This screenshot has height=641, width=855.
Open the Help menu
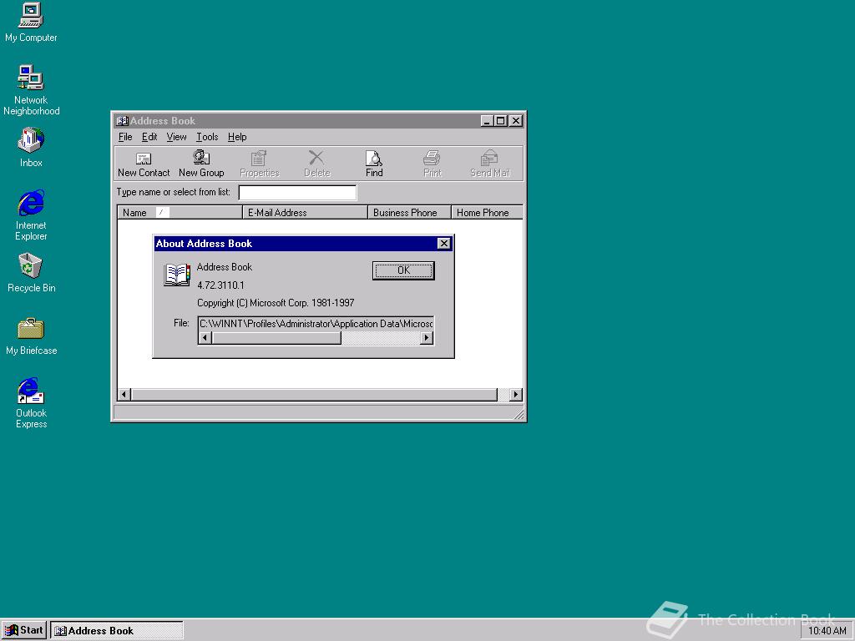(237, 137)
